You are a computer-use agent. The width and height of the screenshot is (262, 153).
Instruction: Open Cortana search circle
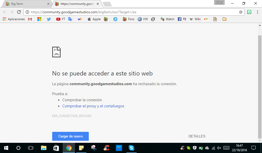click(x=18, y=148)
